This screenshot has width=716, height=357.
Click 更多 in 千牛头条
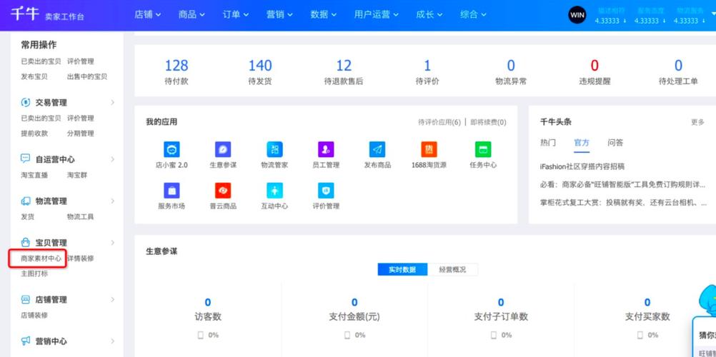(697, 122)
